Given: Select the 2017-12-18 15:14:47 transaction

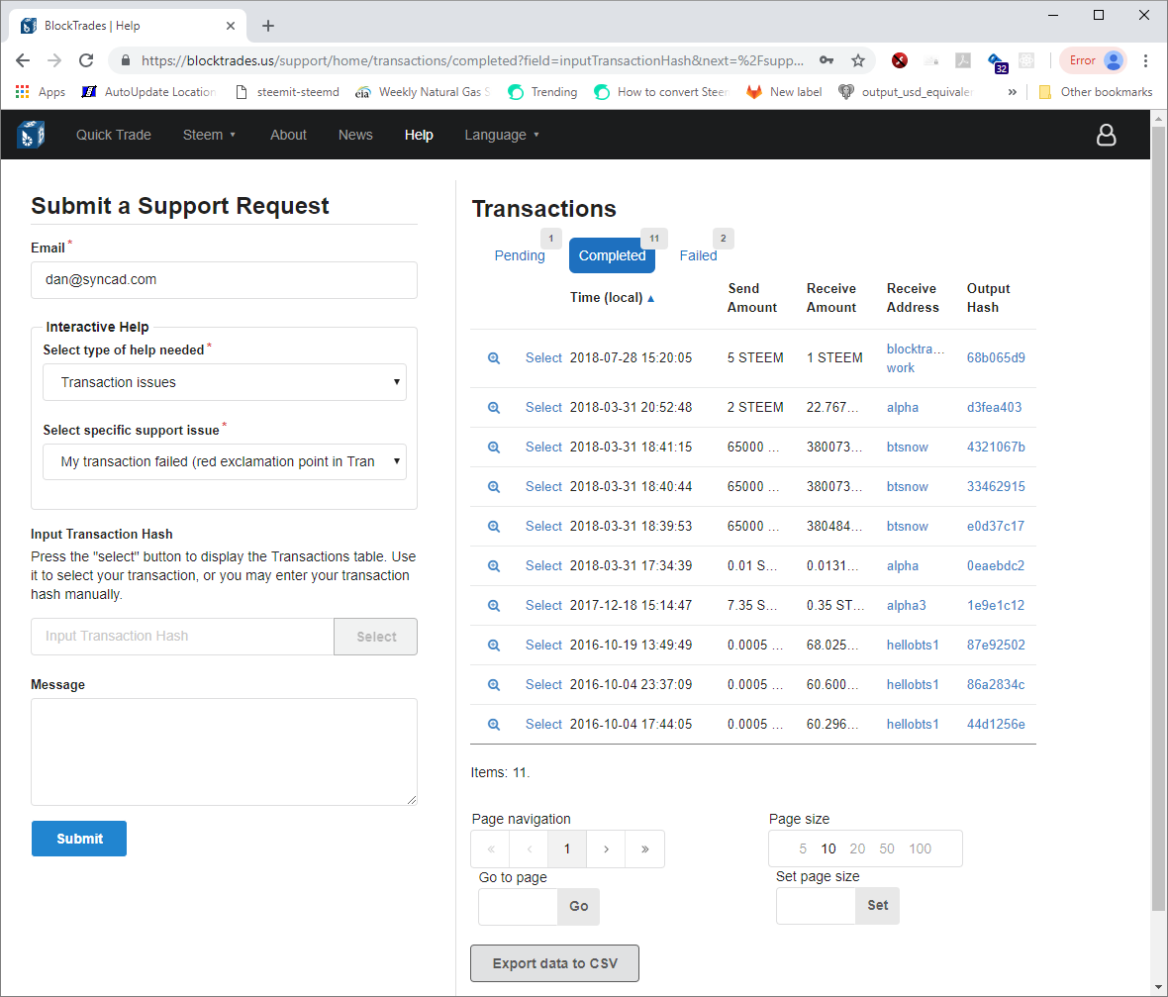Looking at the screenshot, I should pyautogui.click(x=543, y=606).
